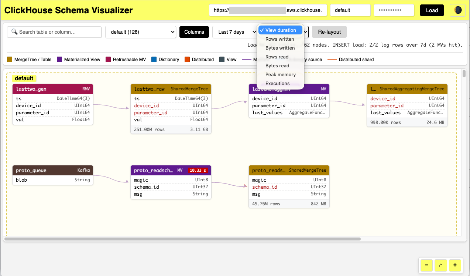Select Peak memory option

(280, 74)
